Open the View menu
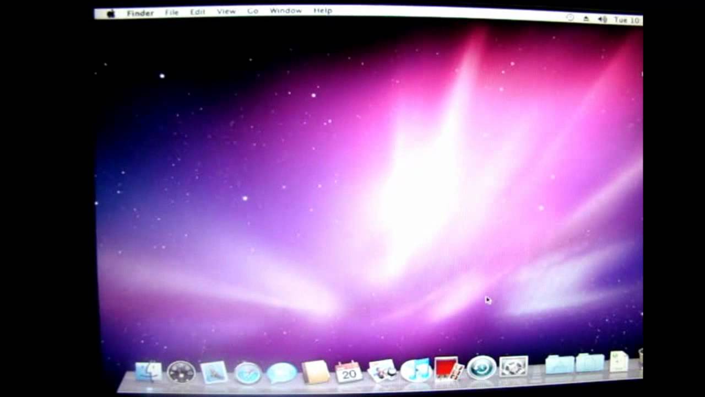 [226, 11]
